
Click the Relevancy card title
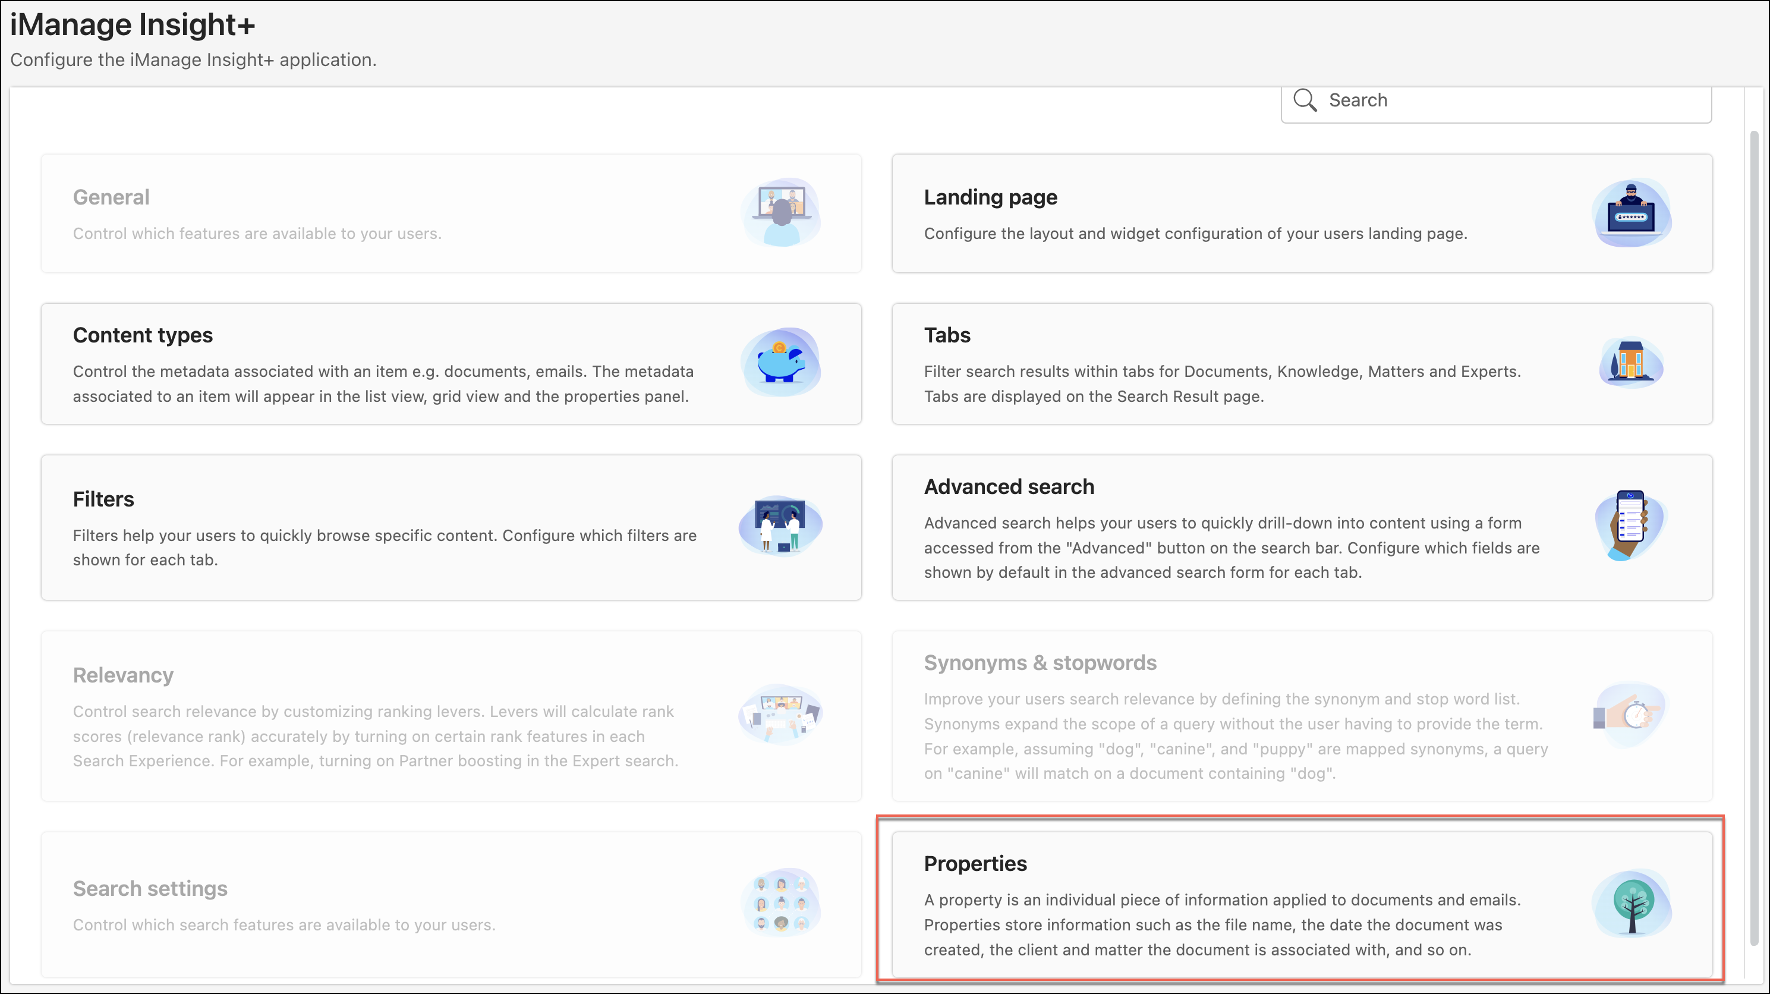coord(123,675)
